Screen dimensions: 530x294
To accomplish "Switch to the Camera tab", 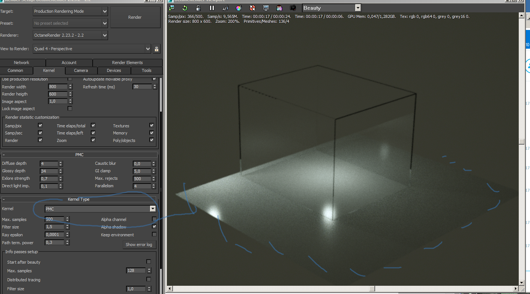I will click(81, 70).
